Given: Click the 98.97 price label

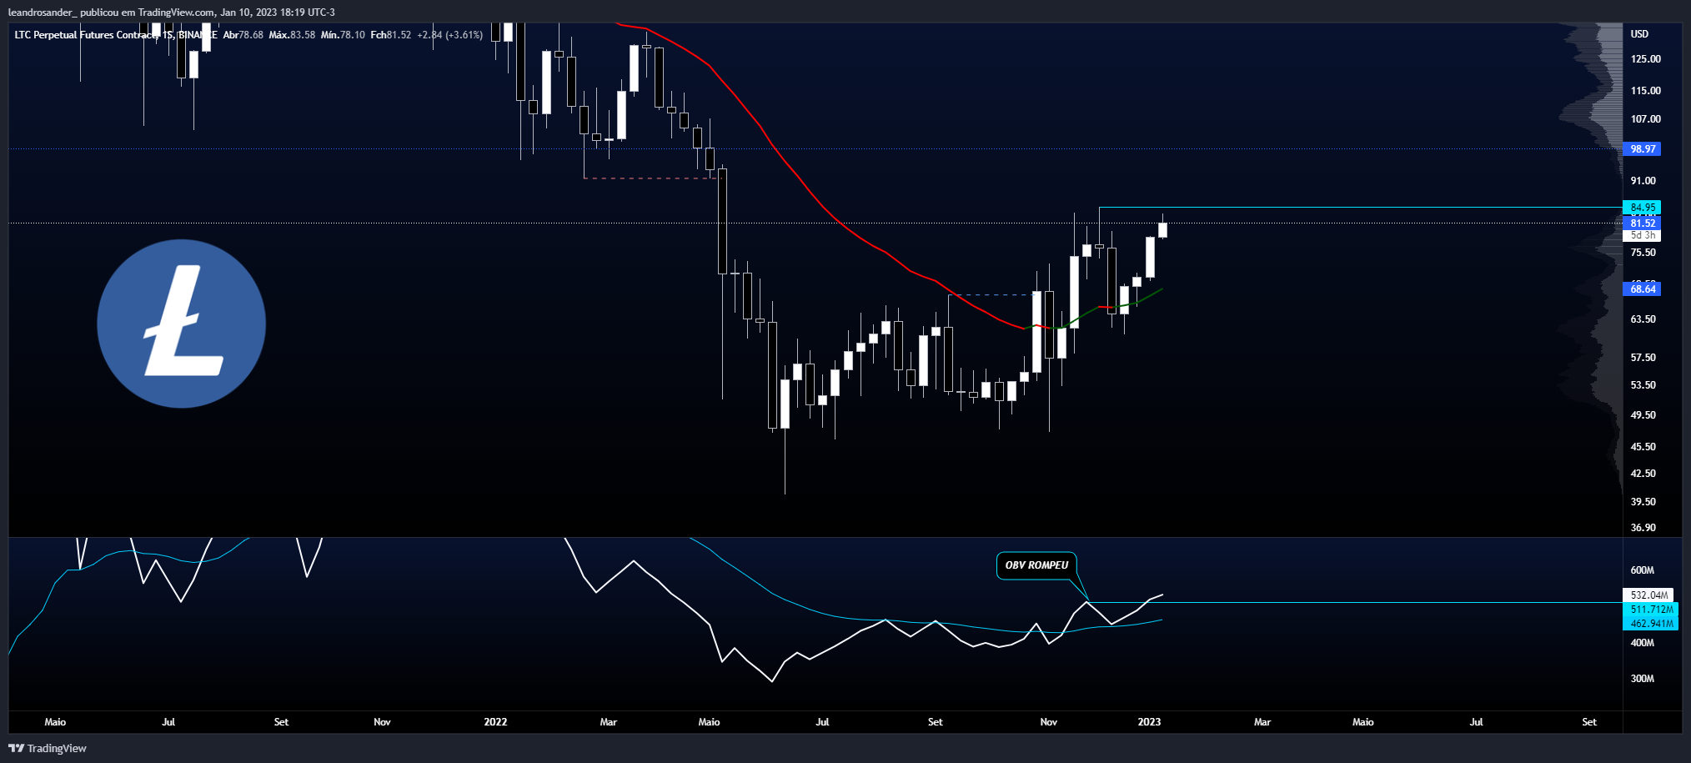Looking at the screenshot, I should point(1642,149).
